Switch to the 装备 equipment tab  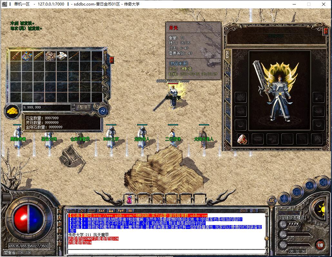[228, 55]
